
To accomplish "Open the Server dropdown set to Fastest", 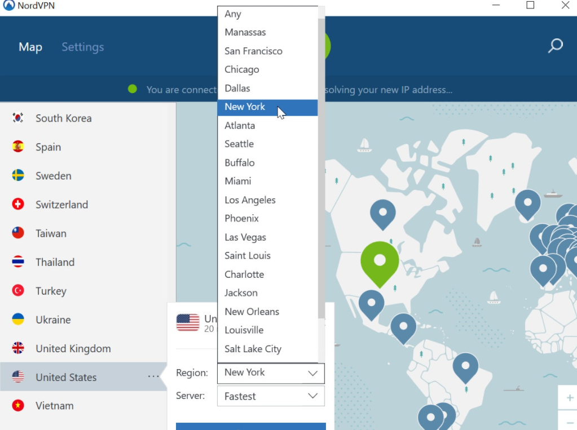I will click(271, 396).
